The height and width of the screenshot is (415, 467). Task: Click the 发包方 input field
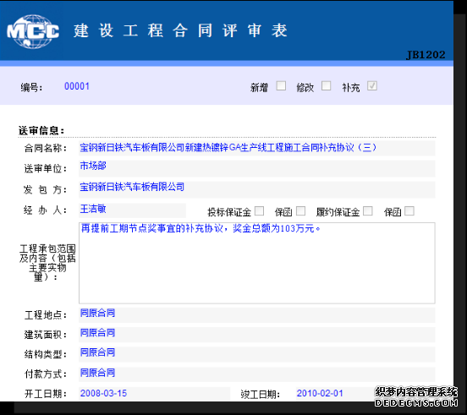pyautogui.click(x=256, y=189)
